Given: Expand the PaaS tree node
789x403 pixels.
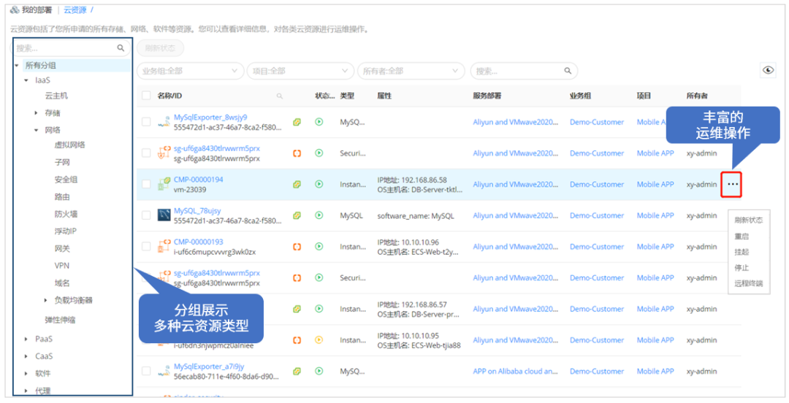Looking at the screenshot, I should pyautogui.click(x=26, y=339).
